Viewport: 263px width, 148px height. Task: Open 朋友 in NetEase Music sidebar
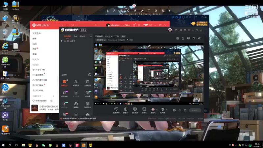click(x=35, y=49)
